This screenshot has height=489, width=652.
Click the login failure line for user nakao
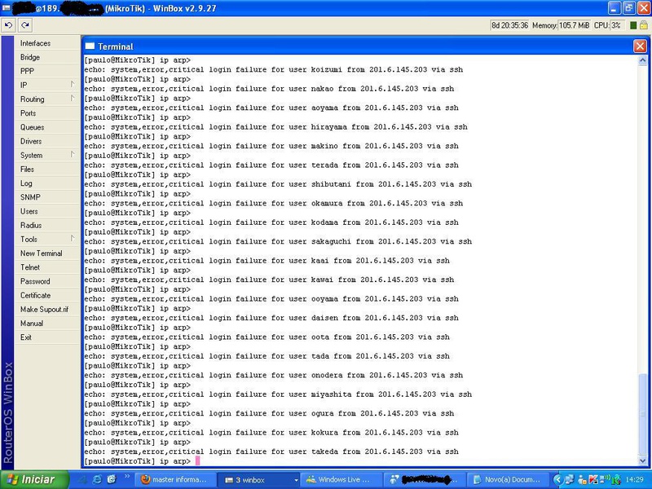[269, 89]
